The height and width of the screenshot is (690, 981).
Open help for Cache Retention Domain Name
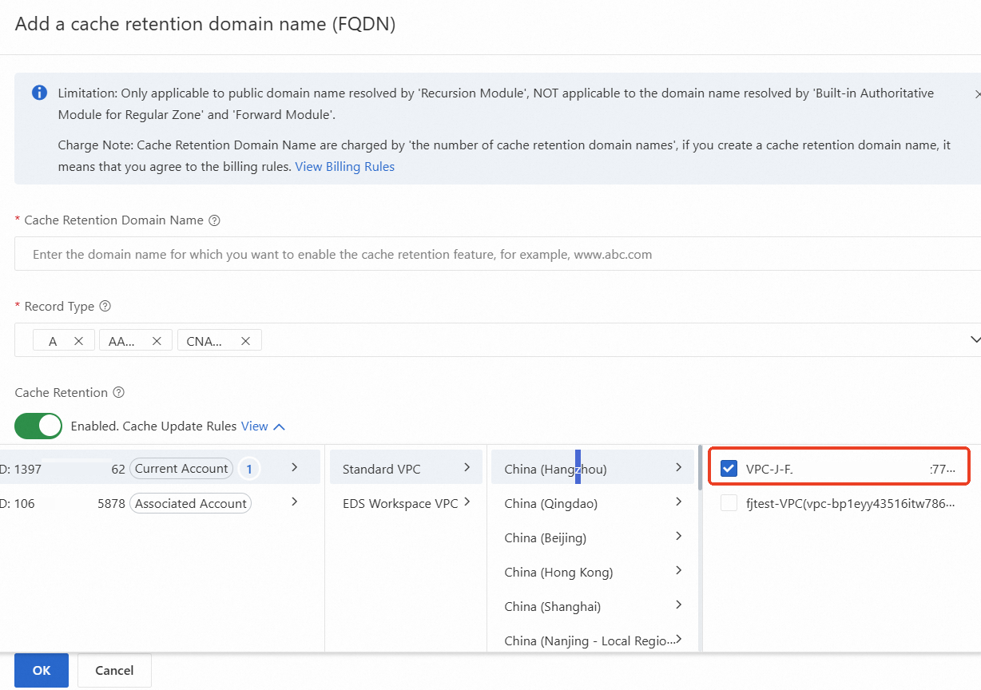pos(213,220)
